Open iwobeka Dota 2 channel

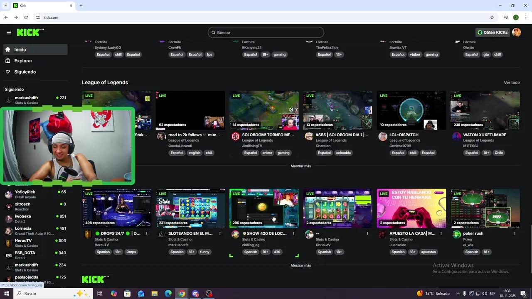pos(35,218)
